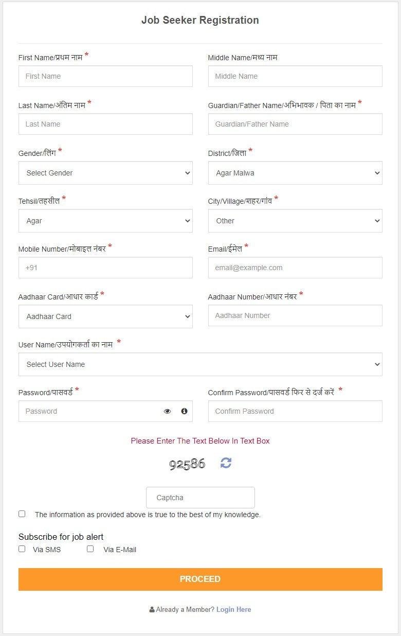
Task: Refresh the captcha image
Action: (x=226, y=463)
